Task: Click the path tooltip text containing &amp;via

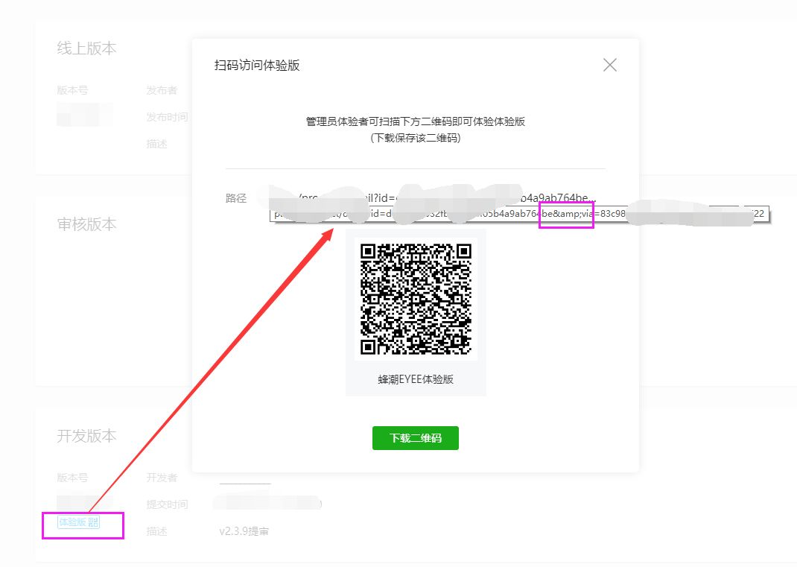Action: click(x=519, y=214)
